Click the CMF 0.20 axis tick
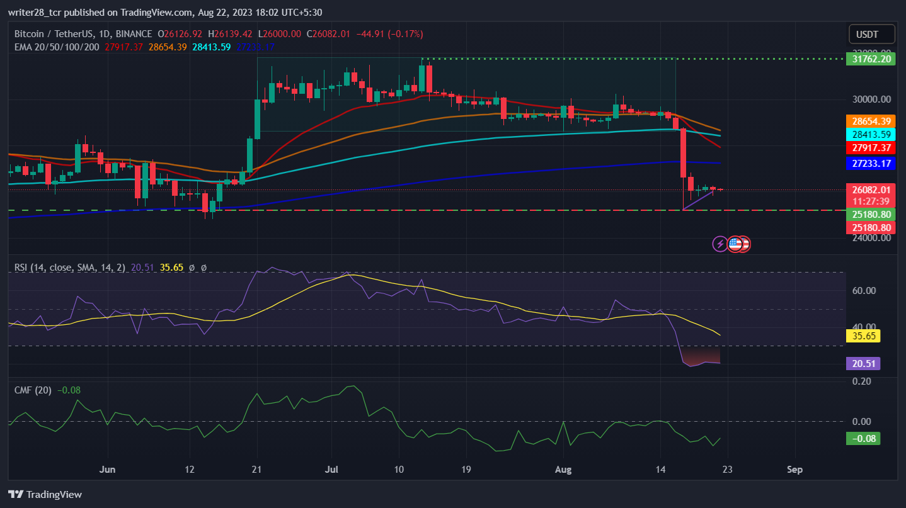 (x=861, y=381)
